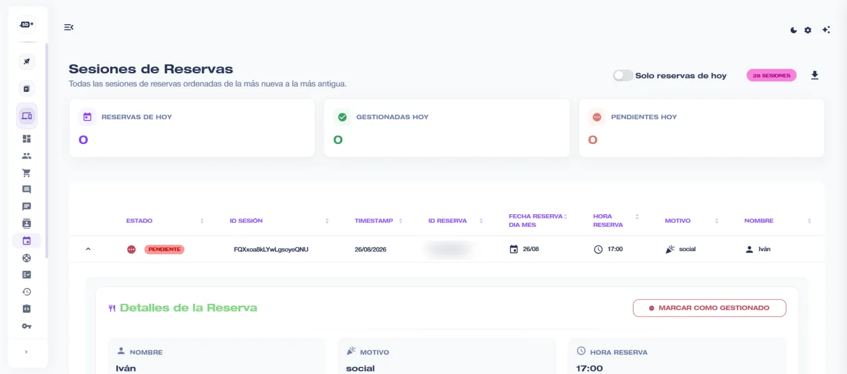Collapse the sidebar with the menu icon
847x374 pixels.
tap(69, 27)
